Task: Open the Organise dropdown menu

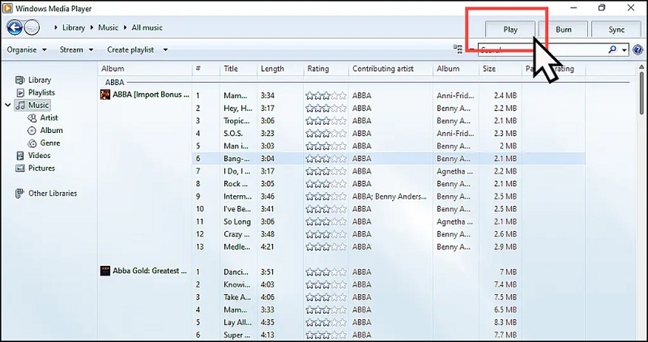Action: tap(27, 49)
